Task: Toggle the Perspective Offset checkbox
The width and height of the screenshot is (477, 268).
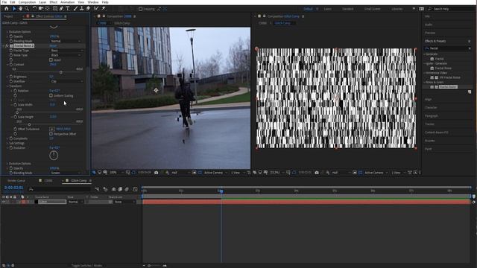Action: [x=51, y=134]
